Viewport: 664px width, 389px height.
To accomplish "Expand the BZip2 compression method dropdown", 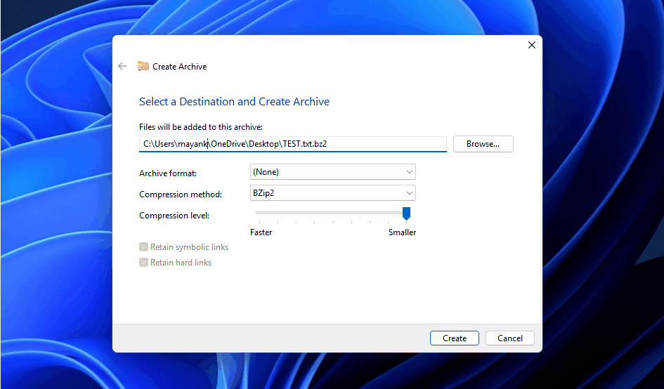I will (x=332, y=193).
